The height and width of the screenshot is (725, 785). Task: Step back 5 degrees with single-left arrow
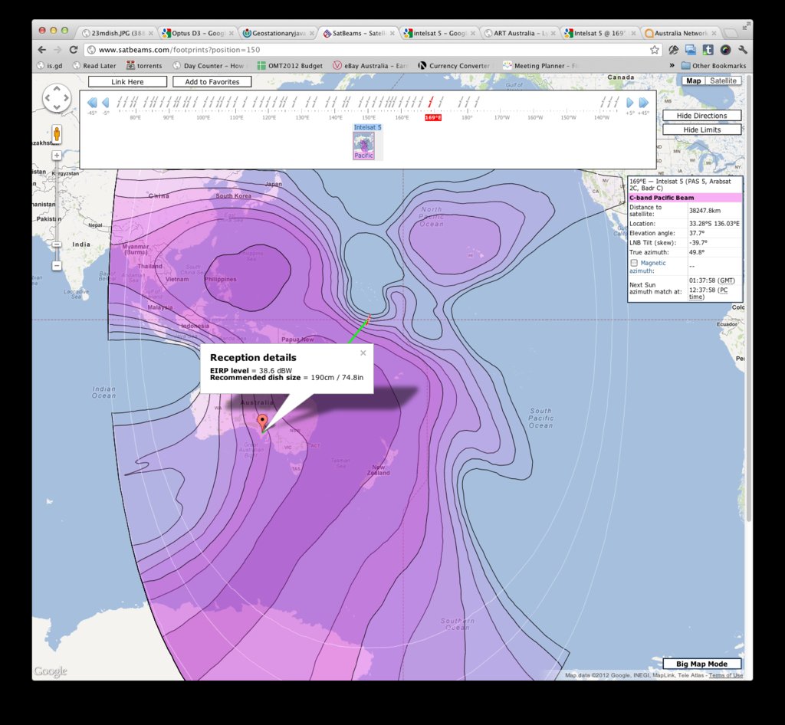pos(106,103)
